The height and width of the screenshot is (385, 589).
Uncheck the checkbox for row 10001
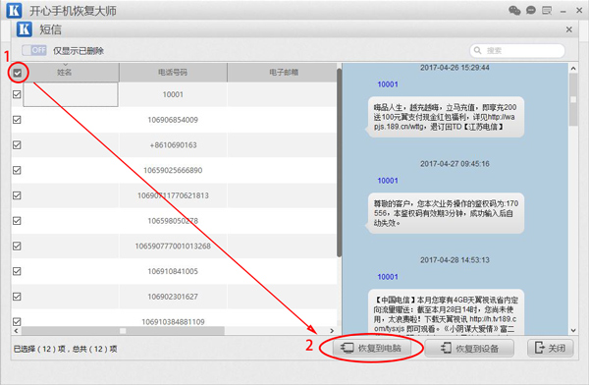tap(17, 94)
